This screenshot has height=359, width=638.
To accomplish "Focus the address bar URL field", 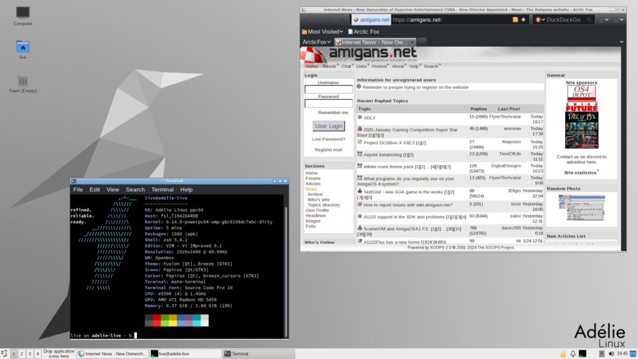I will coord(450,19).
